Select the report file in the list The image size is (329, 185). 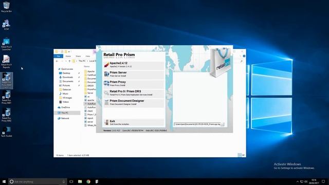pos(90,118)
